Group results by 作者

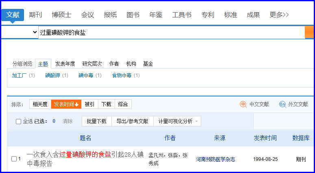coord(114,64)
